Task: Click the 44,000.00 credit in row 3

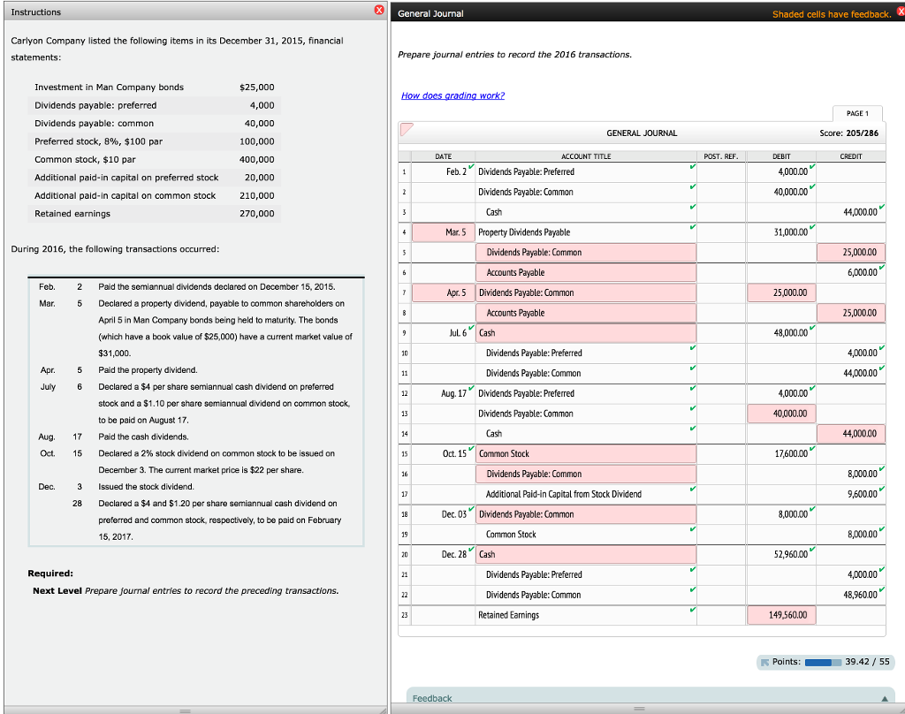Action: [x=851, y=212]
